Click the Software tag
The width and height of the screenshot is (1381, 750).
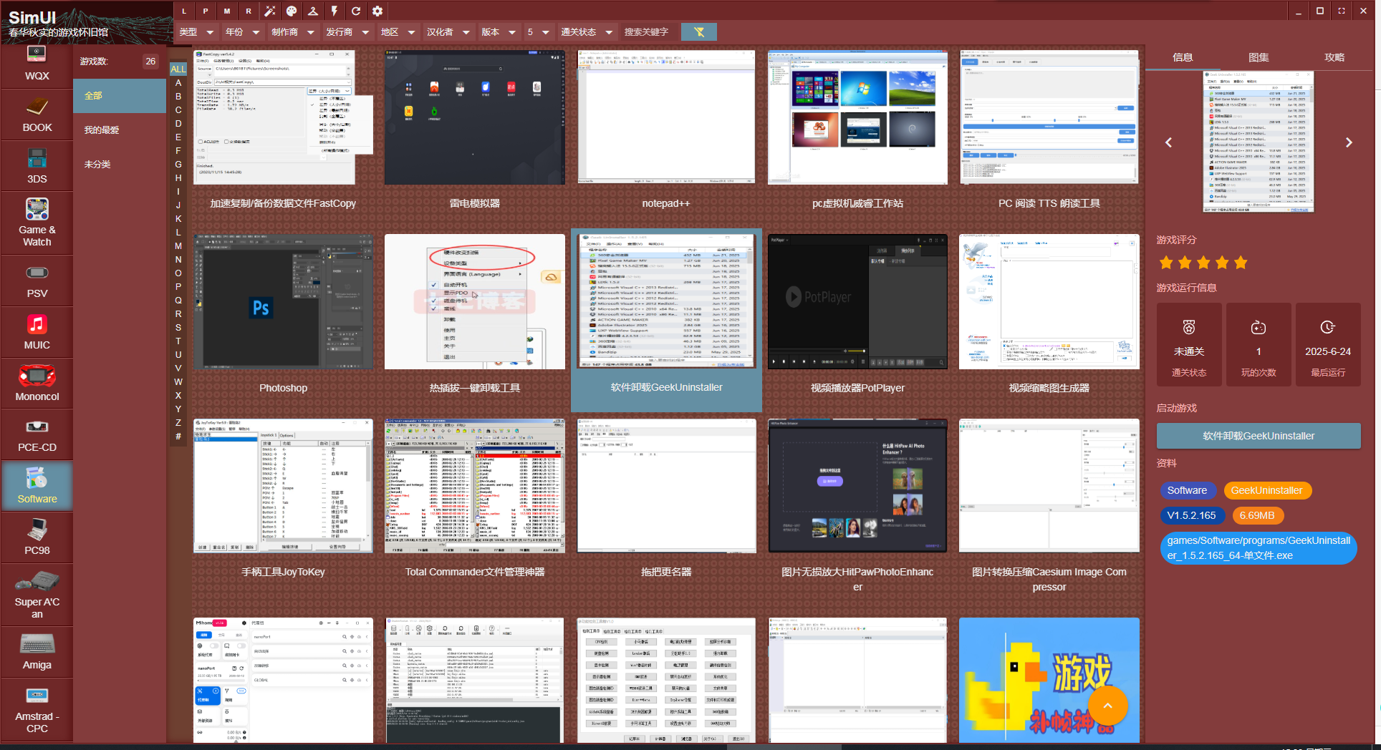1187,490
